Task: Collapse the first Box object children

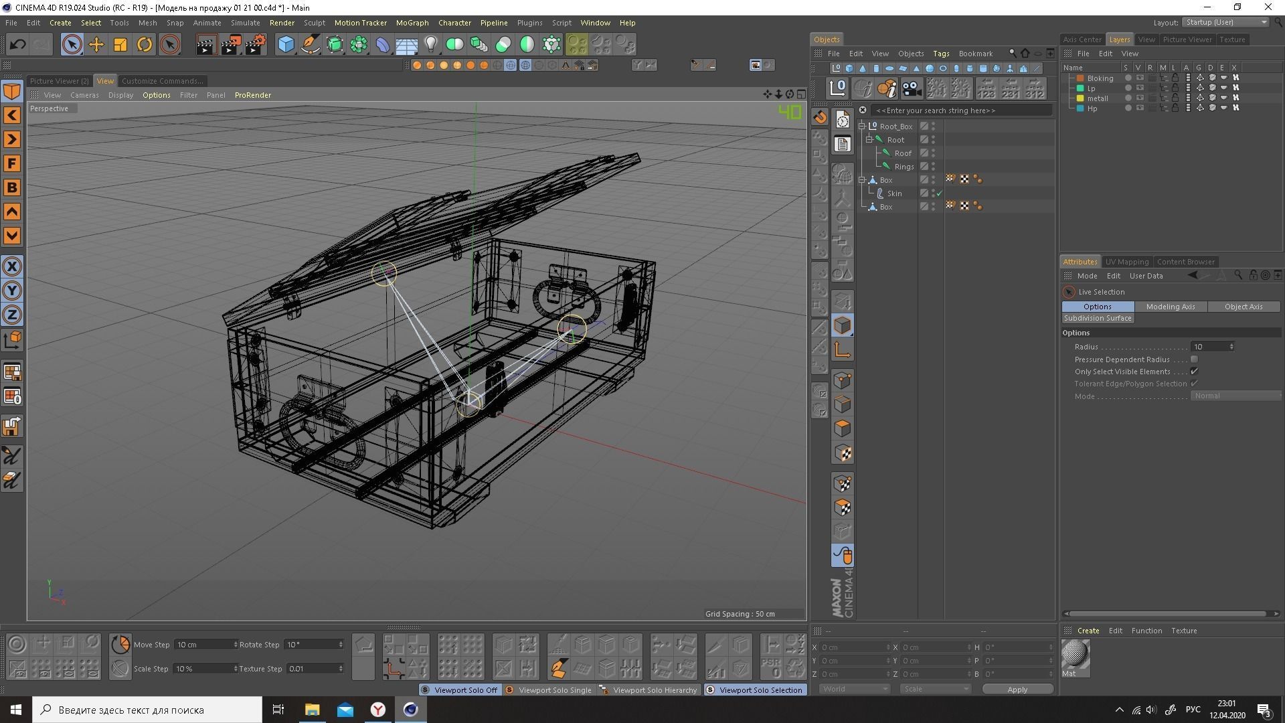Action: 862,179
